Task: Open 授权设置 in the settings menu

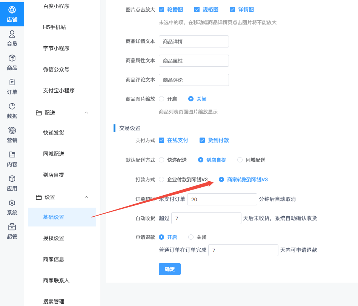Action: pyautogui.click(x=54, y=238)
